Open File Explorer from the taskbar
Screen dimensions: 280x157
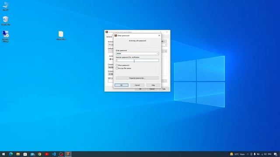point(18,154)
